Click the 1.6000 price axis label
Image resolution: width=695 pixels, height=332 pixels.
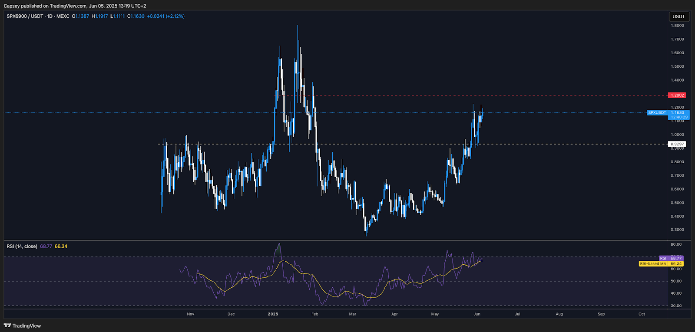(x=677, y=53)
